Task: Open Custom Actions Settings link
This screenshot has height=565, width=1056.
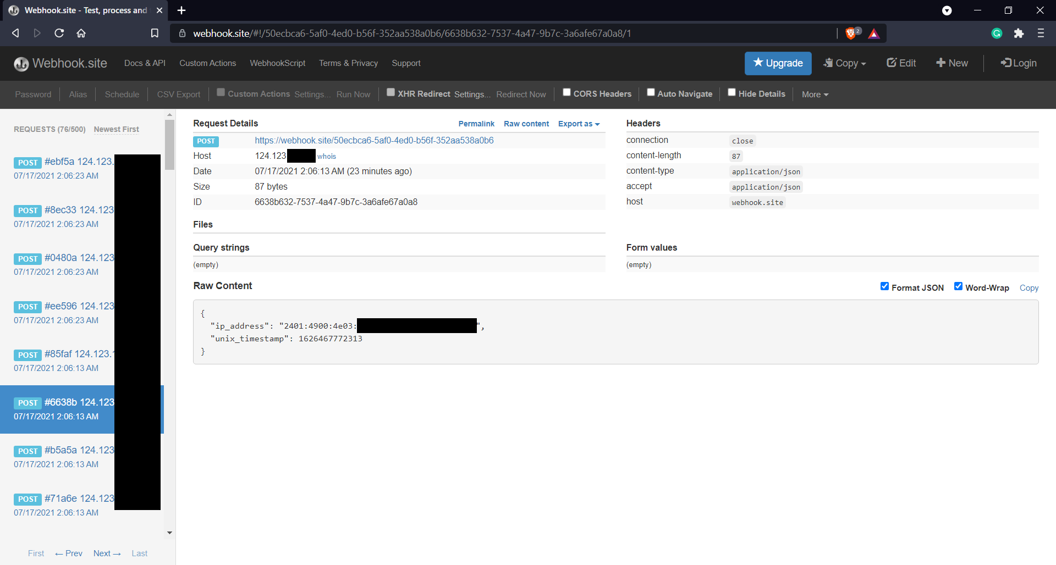Action: 312,95
